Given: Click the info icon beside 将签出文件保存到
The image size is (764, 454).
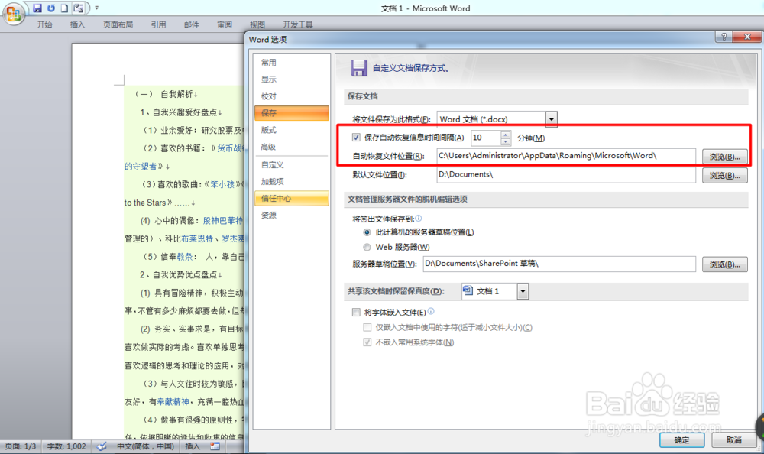Looking at the screenshot, I should click(x=419, y=219).
